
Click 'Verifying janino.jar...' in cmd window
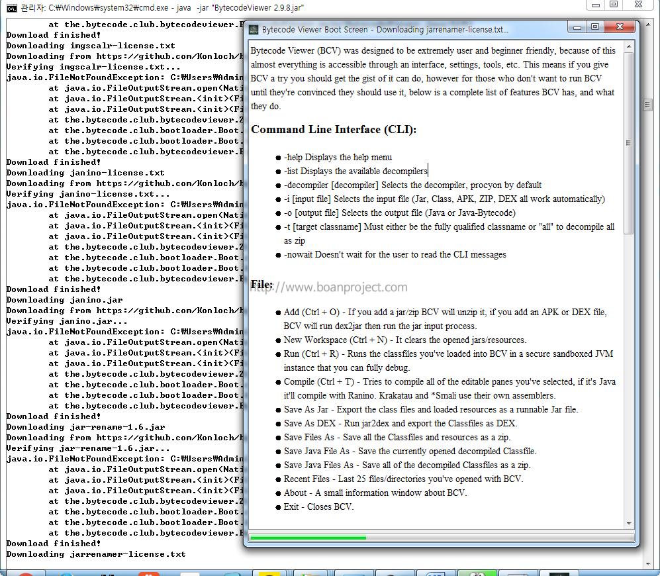tap(67, 321)
